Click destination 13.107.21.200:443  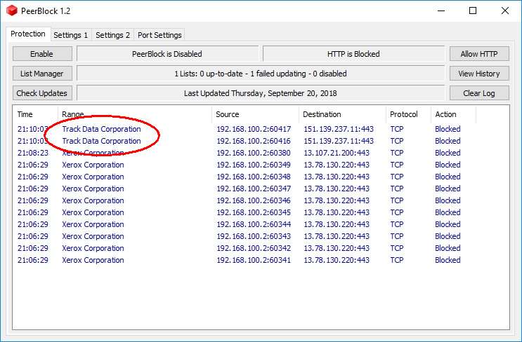pyautogui.click(x=337, y=153)
